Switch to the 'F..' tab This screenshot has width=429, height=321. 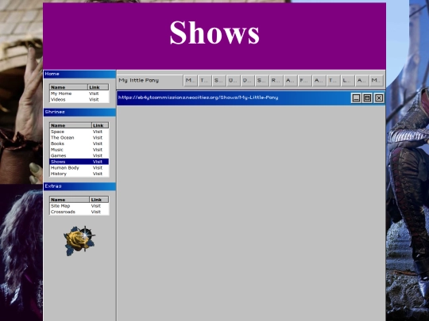[304, 81]
